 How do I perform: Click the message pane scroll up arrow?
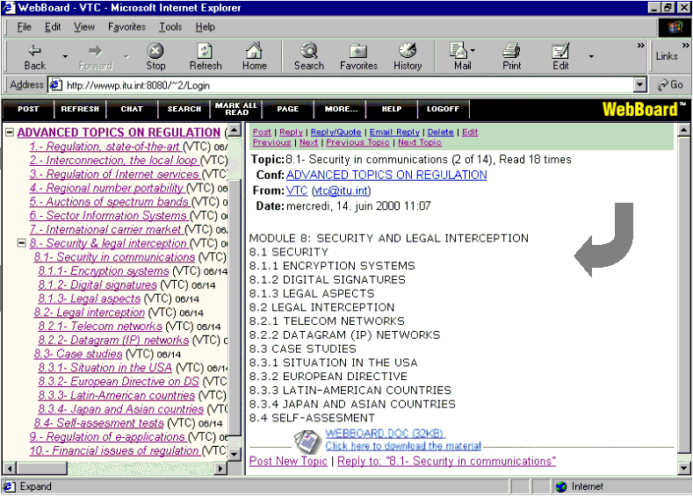click(683, 130)
